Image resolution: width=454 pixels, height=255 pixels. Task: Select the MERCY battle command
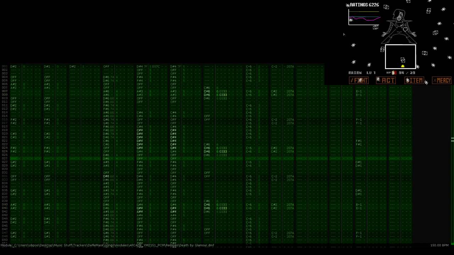tap(442, 80)
